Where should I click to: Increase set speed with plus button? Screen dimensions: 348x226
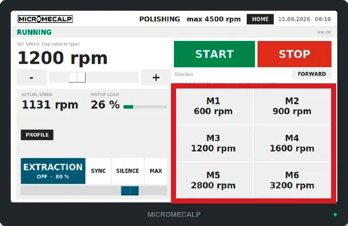click(156, 77)
